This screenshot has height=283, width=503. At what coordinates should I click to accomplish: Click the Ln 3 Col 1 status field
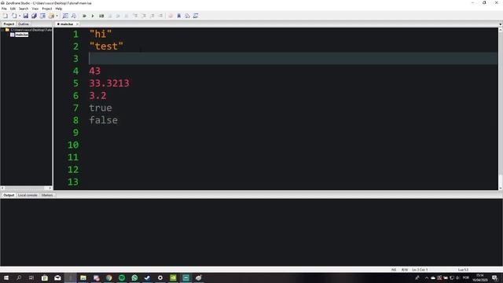[420, 270]
